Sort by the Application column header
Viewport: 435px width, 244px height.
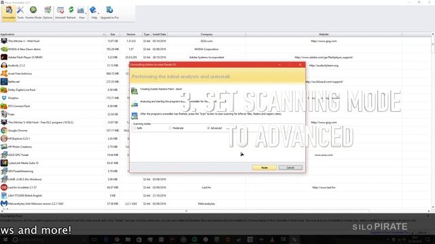click(x=53, y=35)
